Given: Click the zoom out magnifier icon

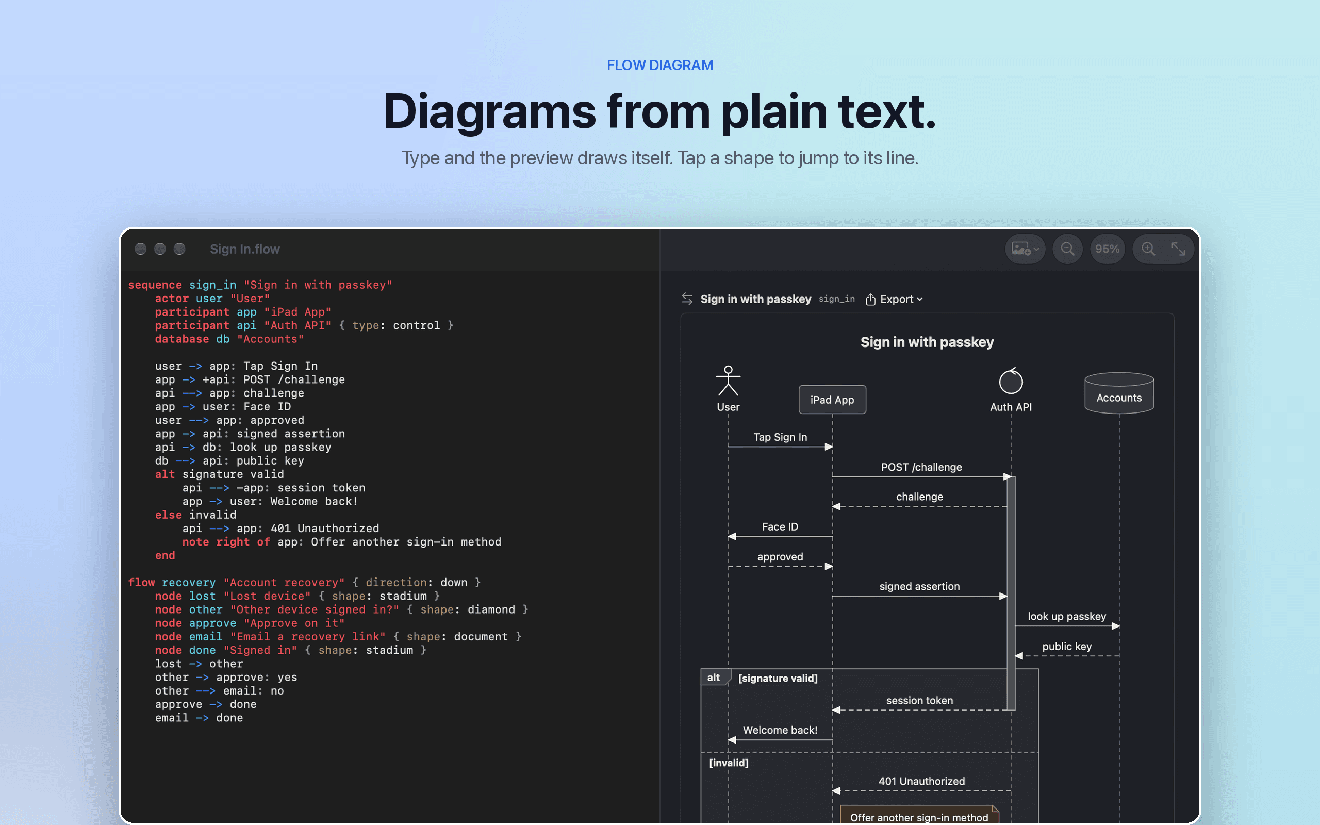Looking at the screenshot, I should click(x=1067, y=250).
